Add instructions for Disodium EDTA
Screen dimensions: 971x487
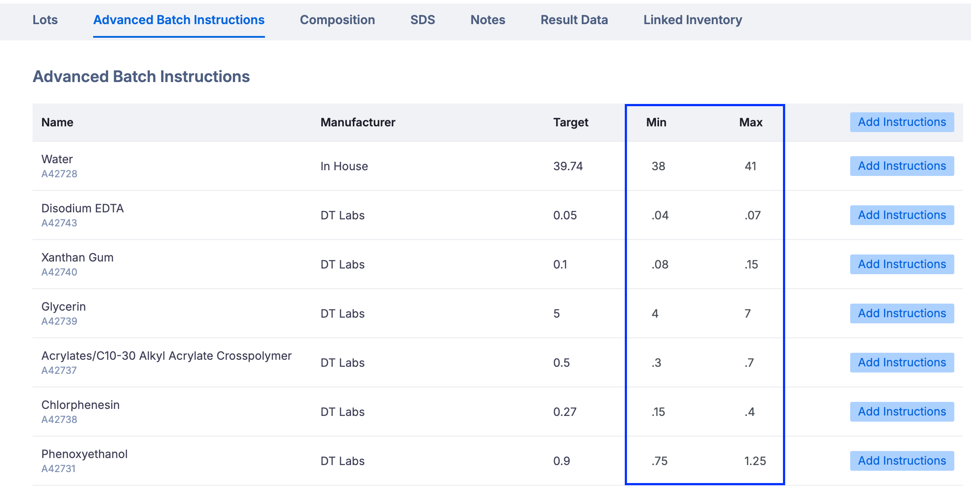point(902,215)
